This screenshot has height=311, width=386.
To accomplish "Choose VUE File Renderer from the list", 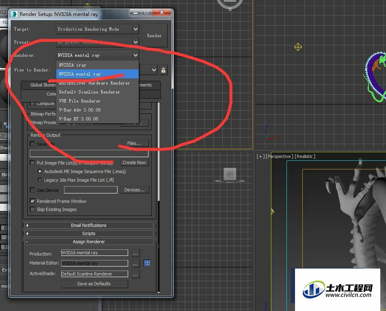I will pyautogui.click(x=98, y=101).
